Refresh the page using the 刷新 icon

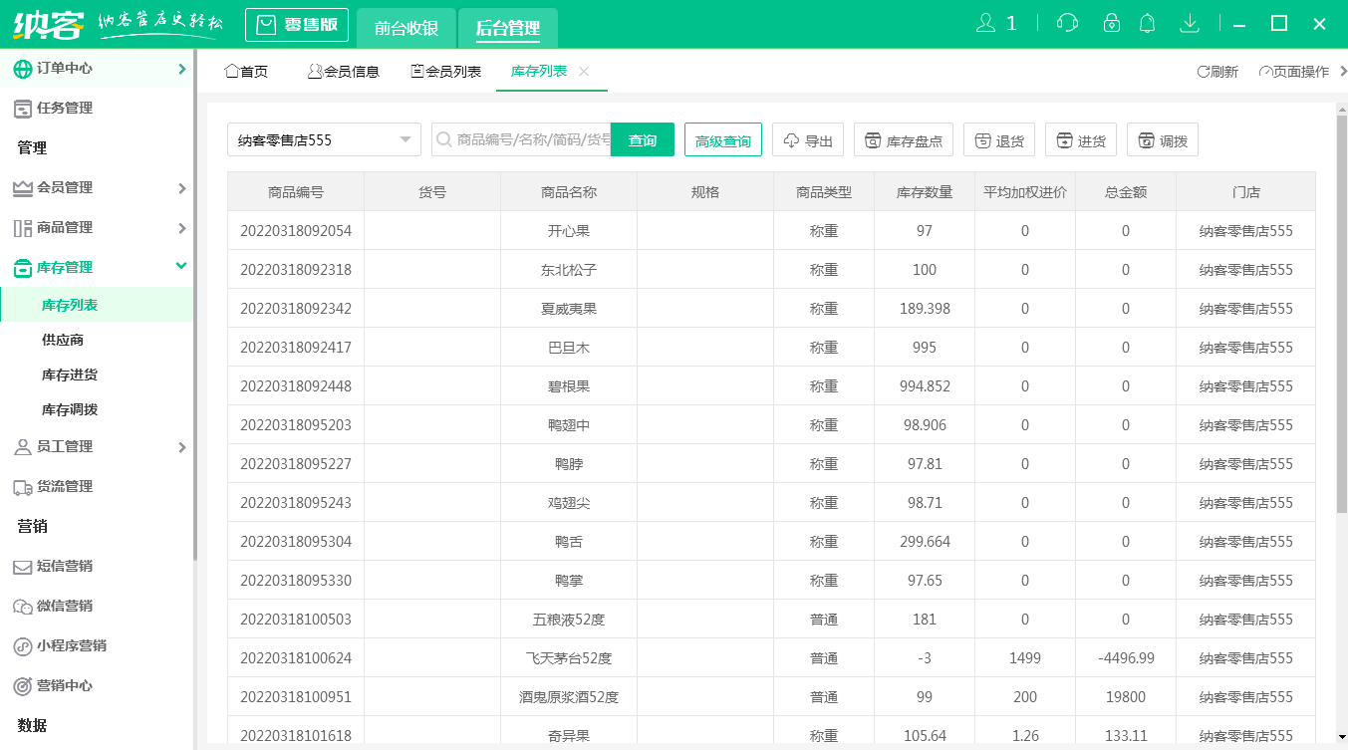pos(1216,71)
